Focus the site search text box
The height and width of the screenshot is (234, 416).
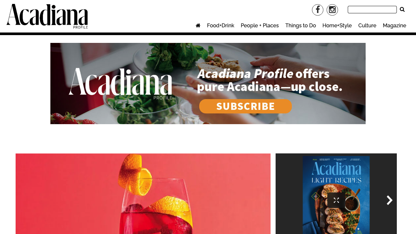click(x=372, y=10)
